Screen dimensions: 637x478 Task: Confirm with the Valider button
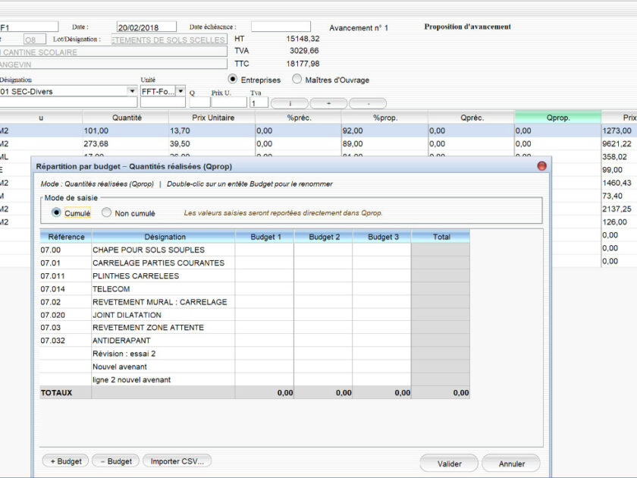tap(449, 464)
